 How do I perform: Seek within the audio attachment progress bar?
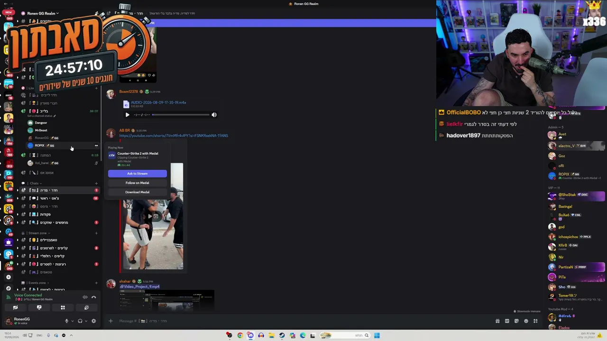(181, 115)
